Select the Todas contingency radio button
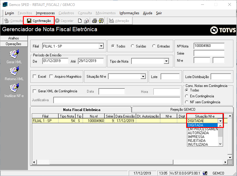Screen dimensions: 237x176 187,90
